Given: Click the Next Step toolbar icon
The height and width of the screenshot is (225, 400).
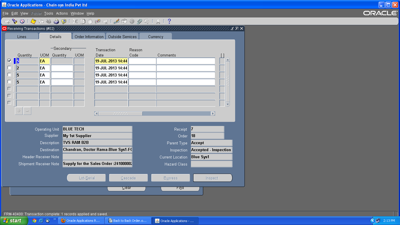Looking at the screenshot, I should coord(41,21).
